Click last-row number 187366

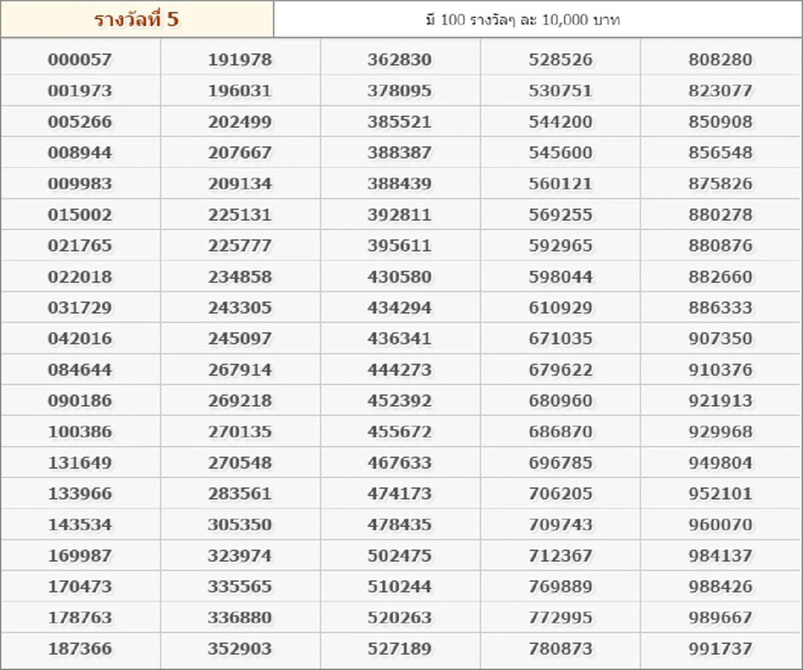[80, 649]
